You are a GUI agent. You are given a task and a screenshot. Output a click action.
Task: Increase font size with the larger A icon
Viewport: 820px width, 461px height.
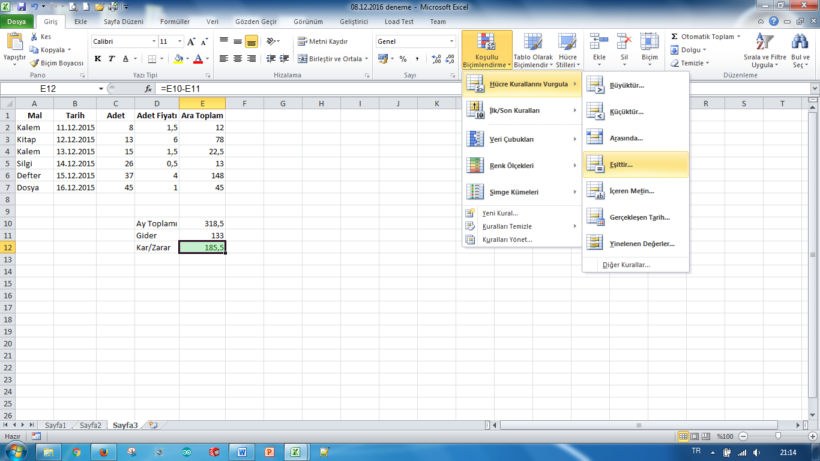pyautogui.click(x=191, y=42)
